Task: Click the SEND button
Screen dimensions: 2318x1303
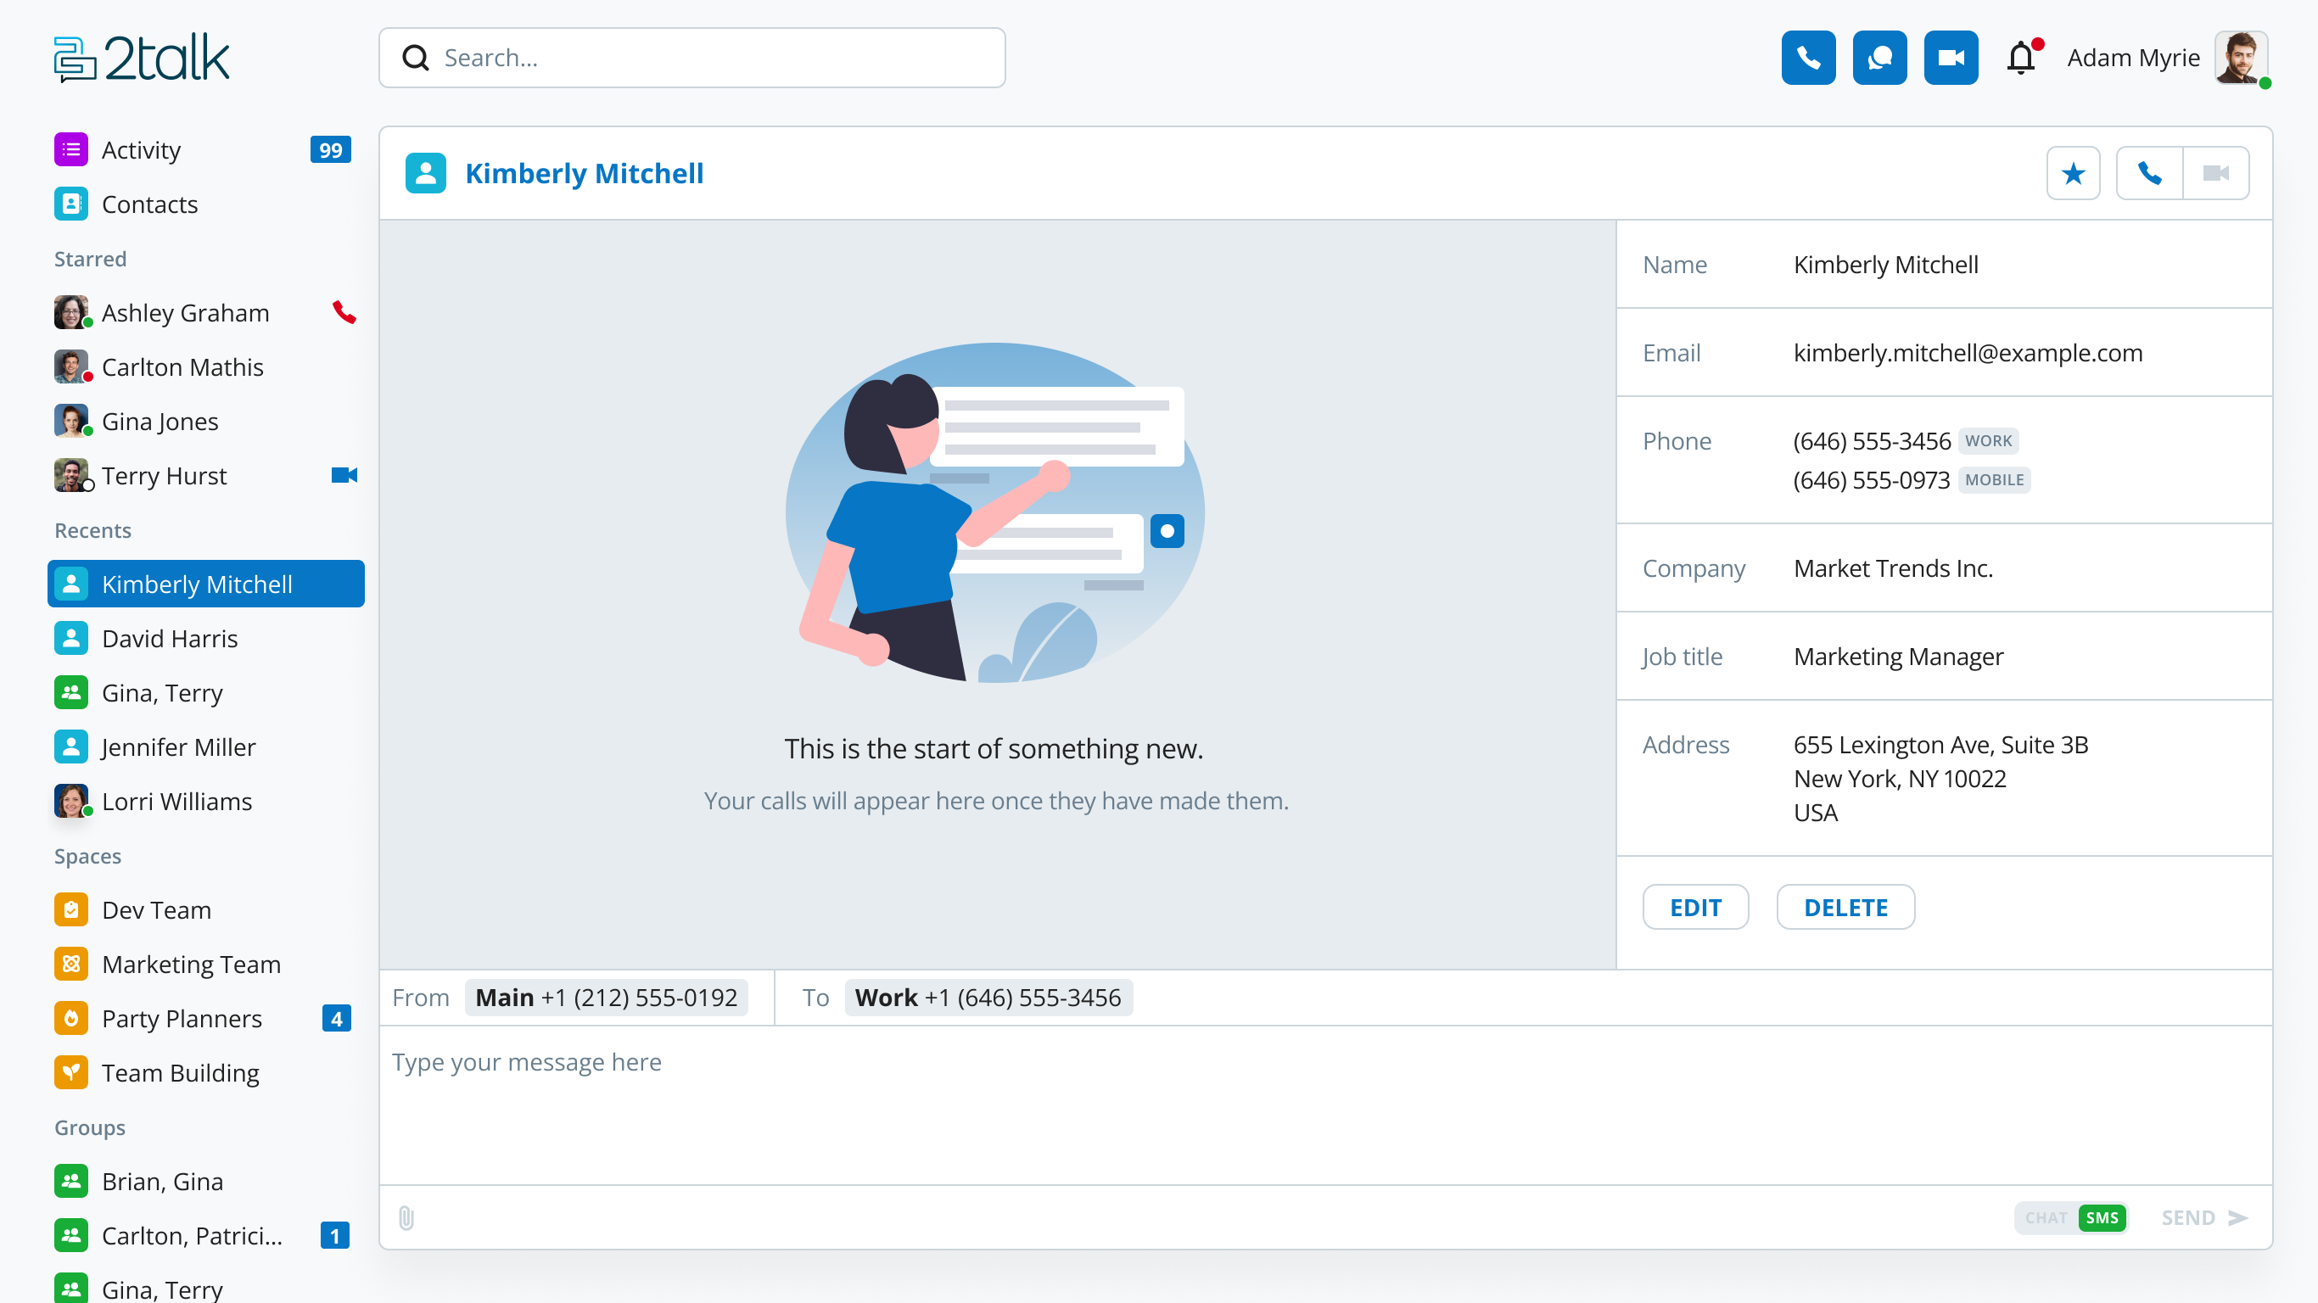Action: pyautogui.click(x=2204, y=1217)
